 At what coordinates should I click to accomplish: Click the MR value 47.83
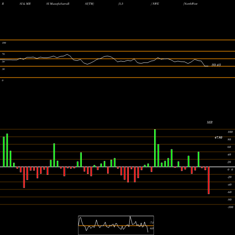coord(219,138)
